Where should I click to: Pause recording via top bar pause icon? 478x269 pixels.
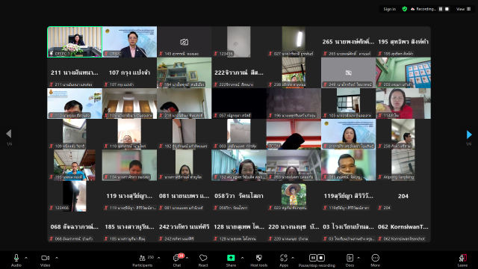pos(441,9)
